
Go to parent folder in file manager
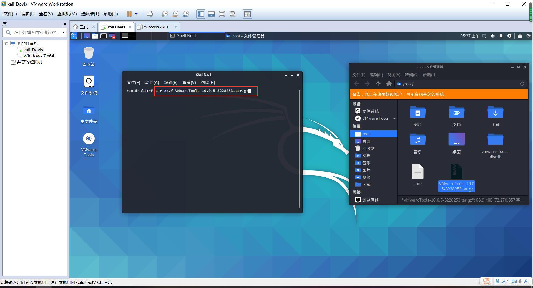click(x=378, y=84)
